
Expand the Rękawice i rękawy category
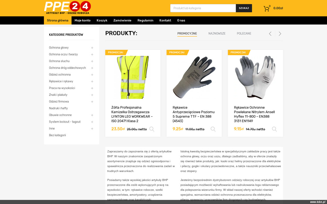tap(92, 81)
